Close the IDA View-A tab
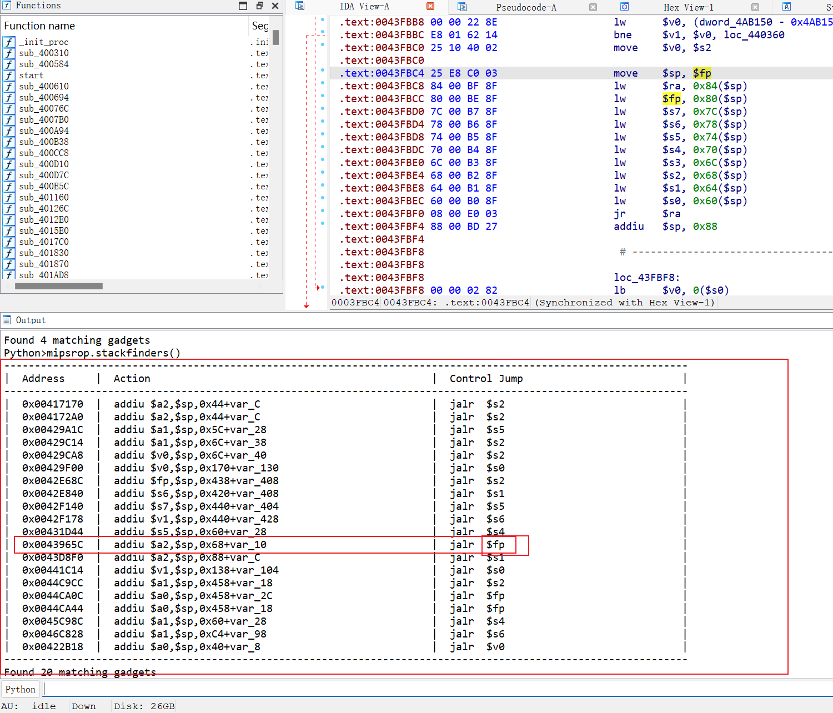The width and height of the screenshot is (833, 713). pyautogui.click(x=430, y=6)
